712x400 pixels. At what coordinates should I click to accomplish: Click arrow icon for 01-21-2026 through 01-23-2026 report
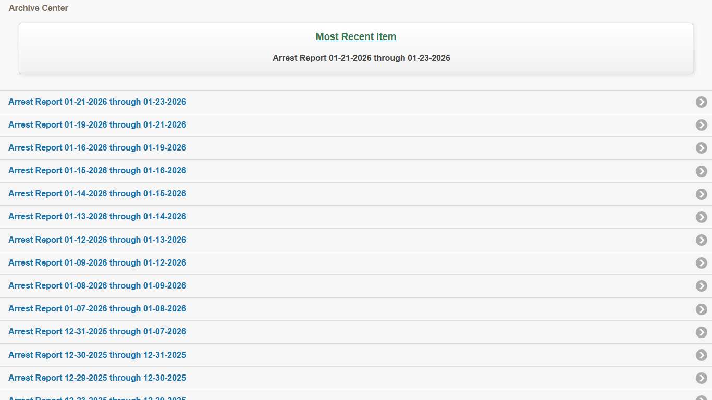pyautogui.click(x=701, y=102)
